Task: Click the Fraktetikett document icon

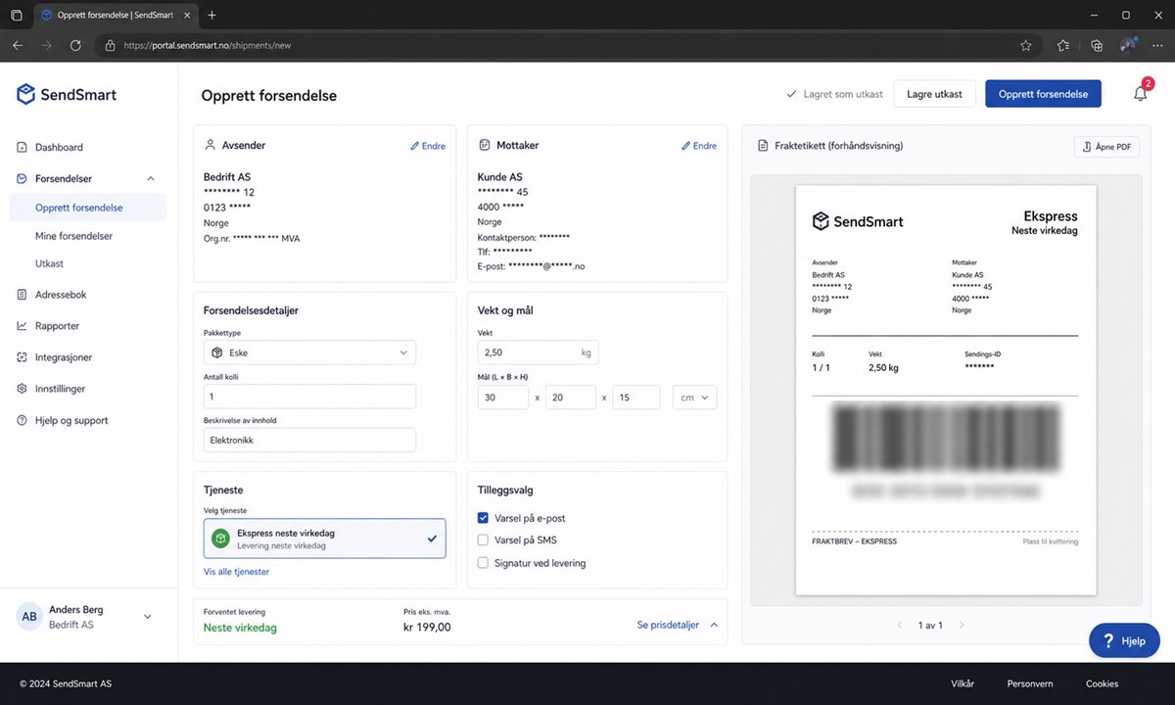Action: [763, 146]
